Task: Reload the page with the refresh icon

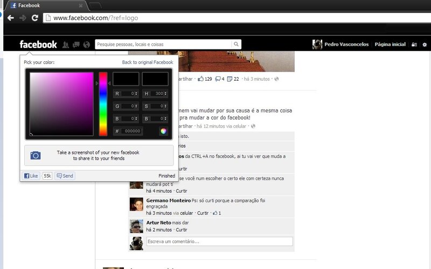Action: pyautogui.click(x=34, y=18)
